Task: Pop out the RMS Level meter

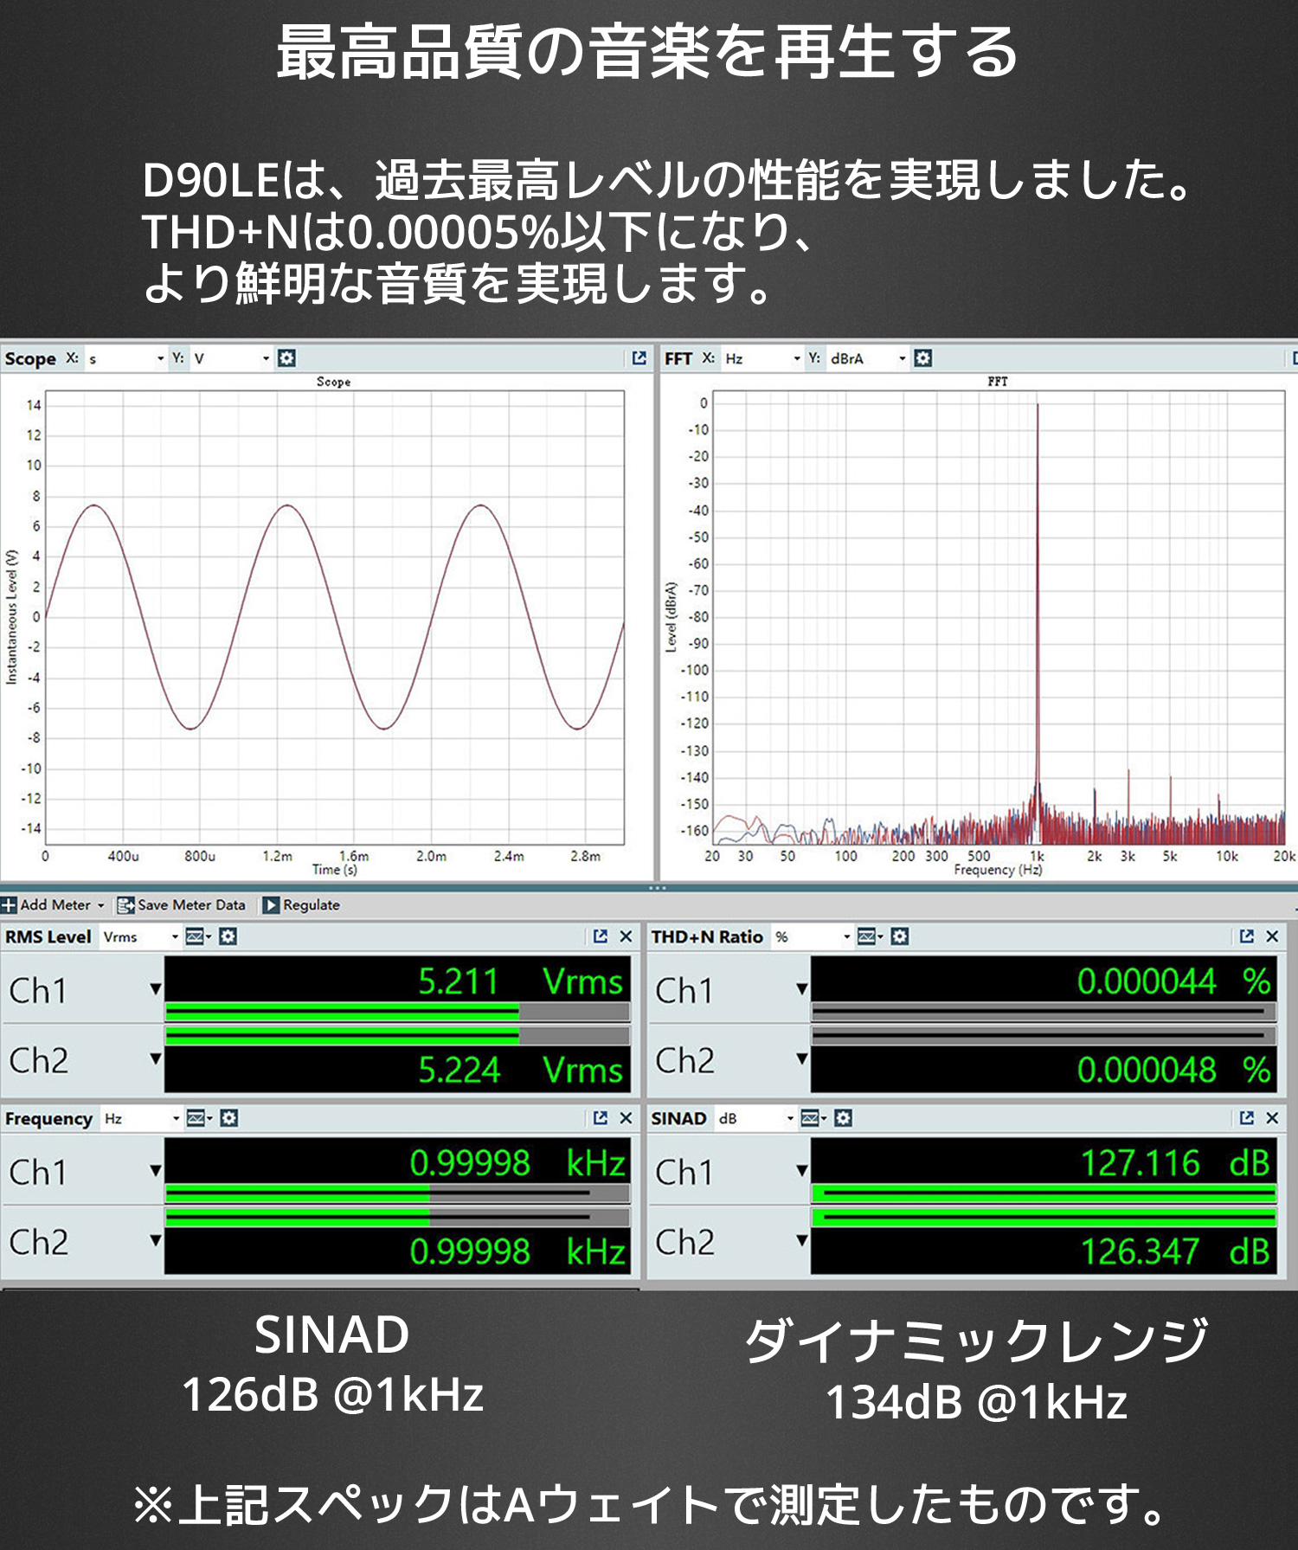Action: 601,936
